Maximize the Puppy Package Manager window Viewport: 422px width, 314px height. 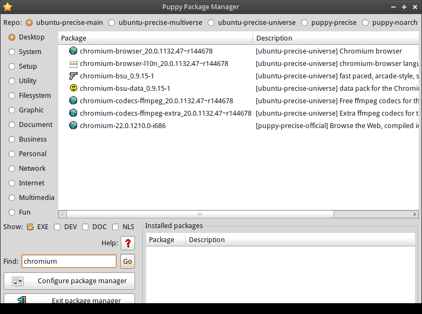point(404,7)
